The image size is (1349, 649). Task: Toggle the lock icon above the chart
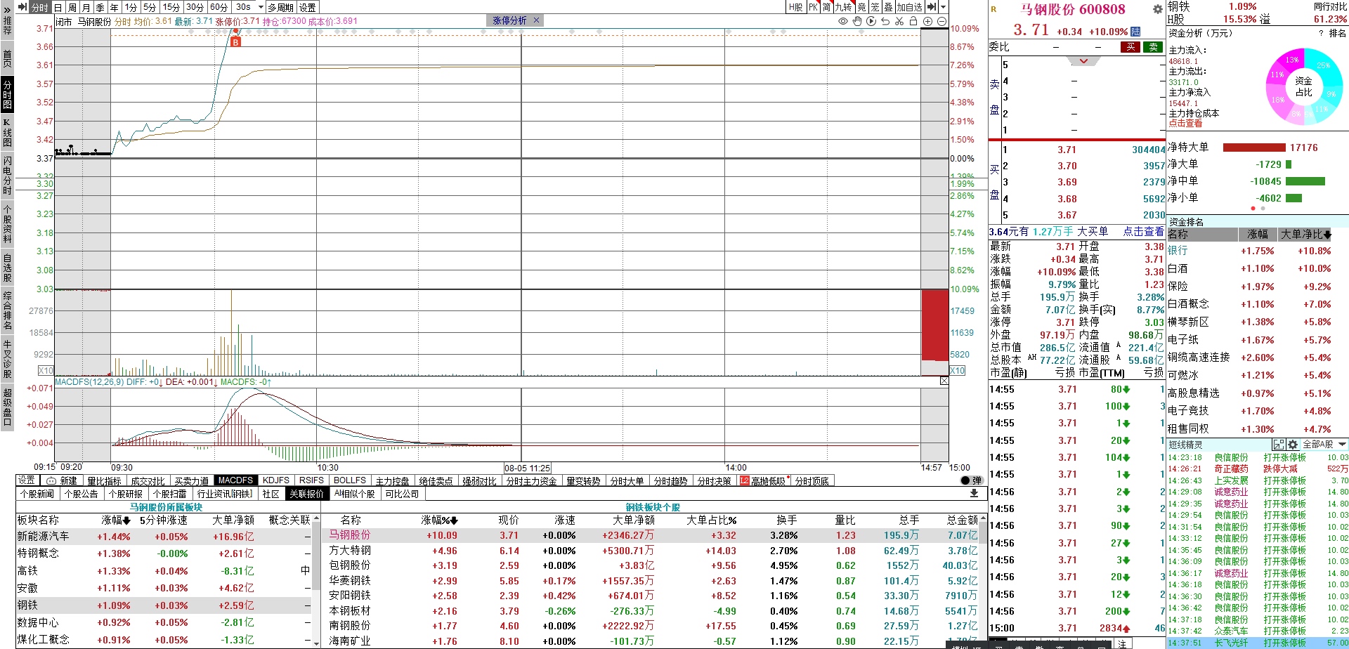(913, 22)
